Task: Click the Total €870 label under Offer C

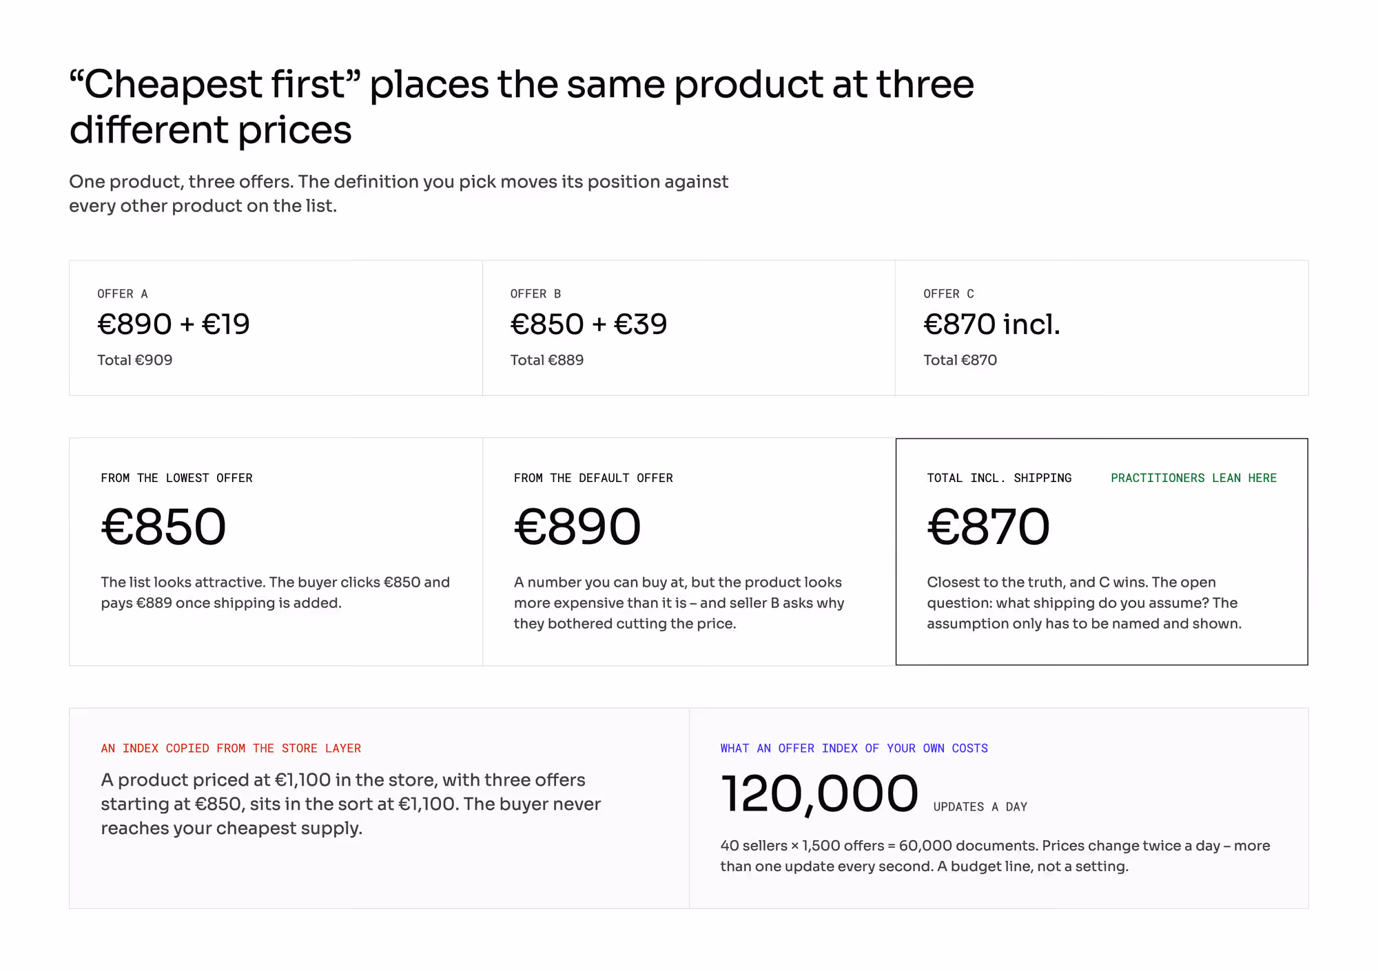Action: [960, 360]
